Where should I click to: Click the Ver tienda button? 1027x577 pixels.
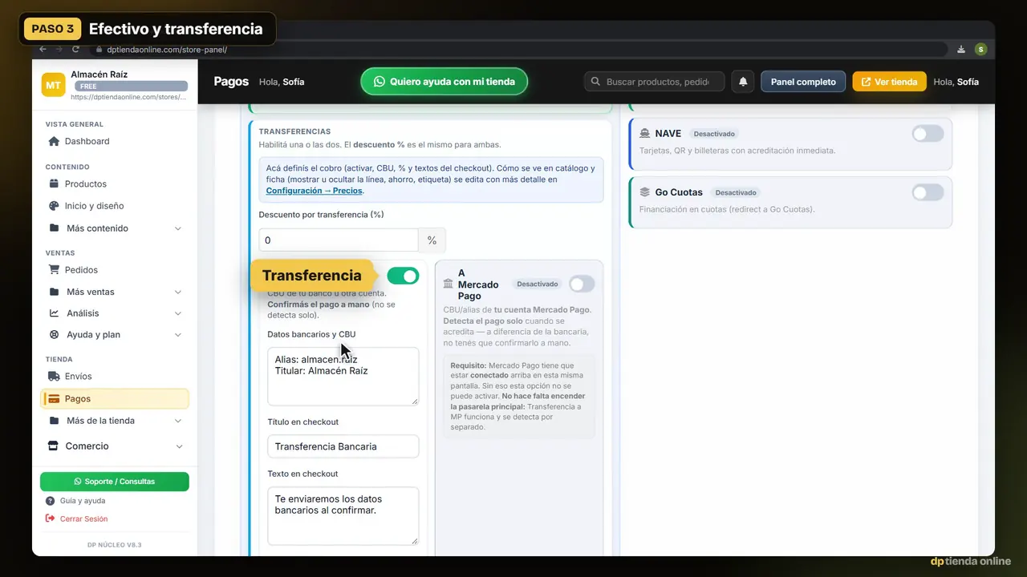(x=889, y=82)
